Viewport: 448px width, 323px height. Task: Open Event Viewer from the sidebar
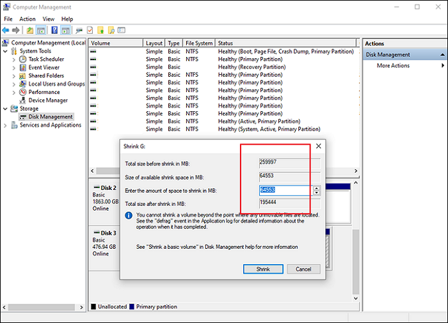tap(44, 67)
